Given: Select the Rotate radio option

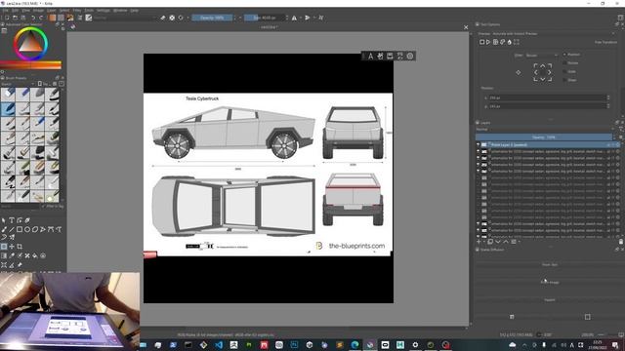Looking at the screenshot, I should coord(564,62).
